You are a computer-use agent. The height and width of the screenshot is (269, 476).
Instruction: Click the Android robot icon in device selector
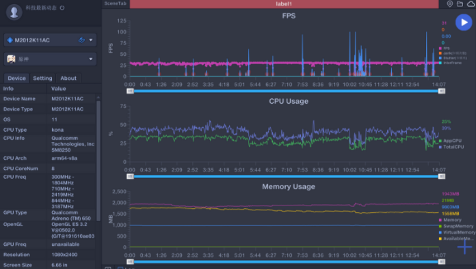(10, 40)
